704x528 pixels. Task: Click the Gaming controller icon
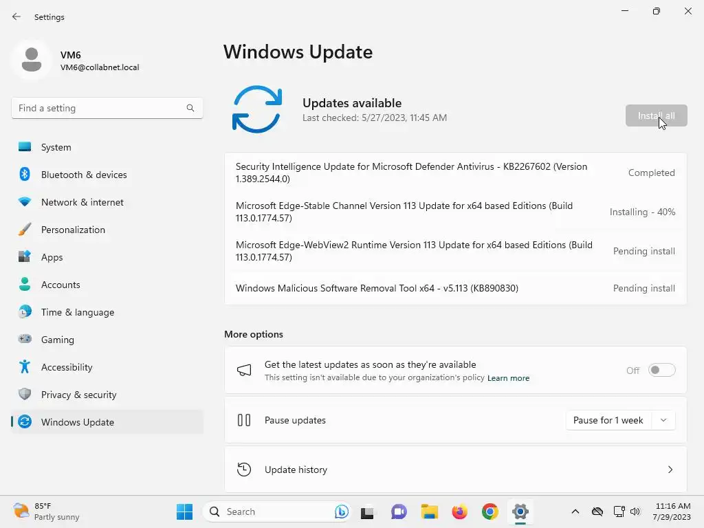click(25, 339)
